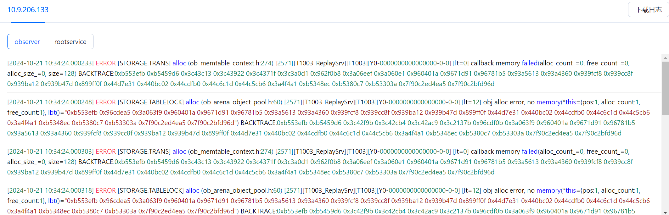
Task: Click the ob_arena_object_pool.h:60 text in second entry
Action: click(x=242, y=102)
